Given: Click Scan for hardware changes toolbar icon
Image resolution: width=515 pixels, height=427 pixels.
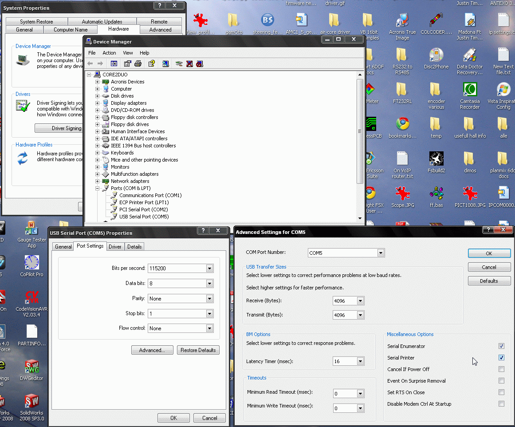Looking at the screenshot, I should (165, 63).
